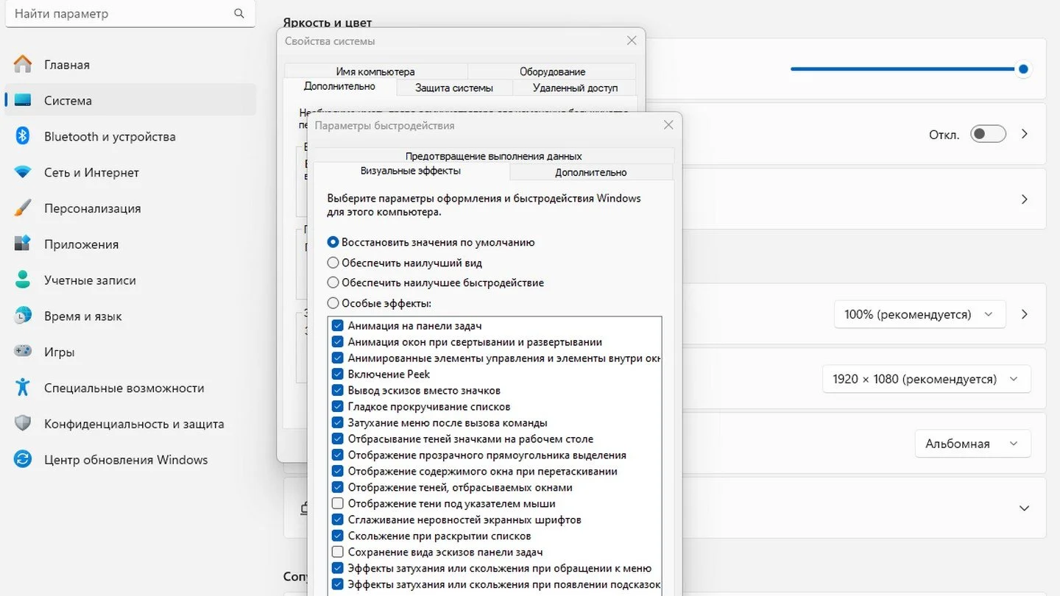
Task: Click the Центр обновления Windows icon
Action: (x=23, y=459)
